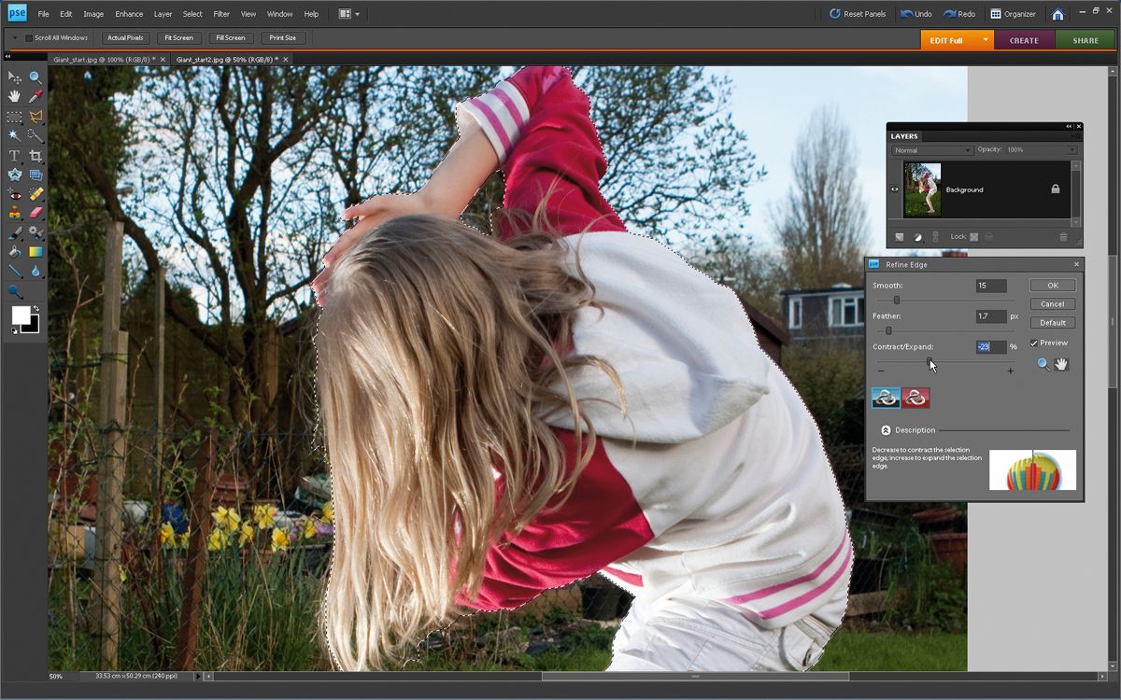Screen dimensions: 1121x700
Task: Click the Default button in Refine Edge
Action: [x=1053, y=322]
